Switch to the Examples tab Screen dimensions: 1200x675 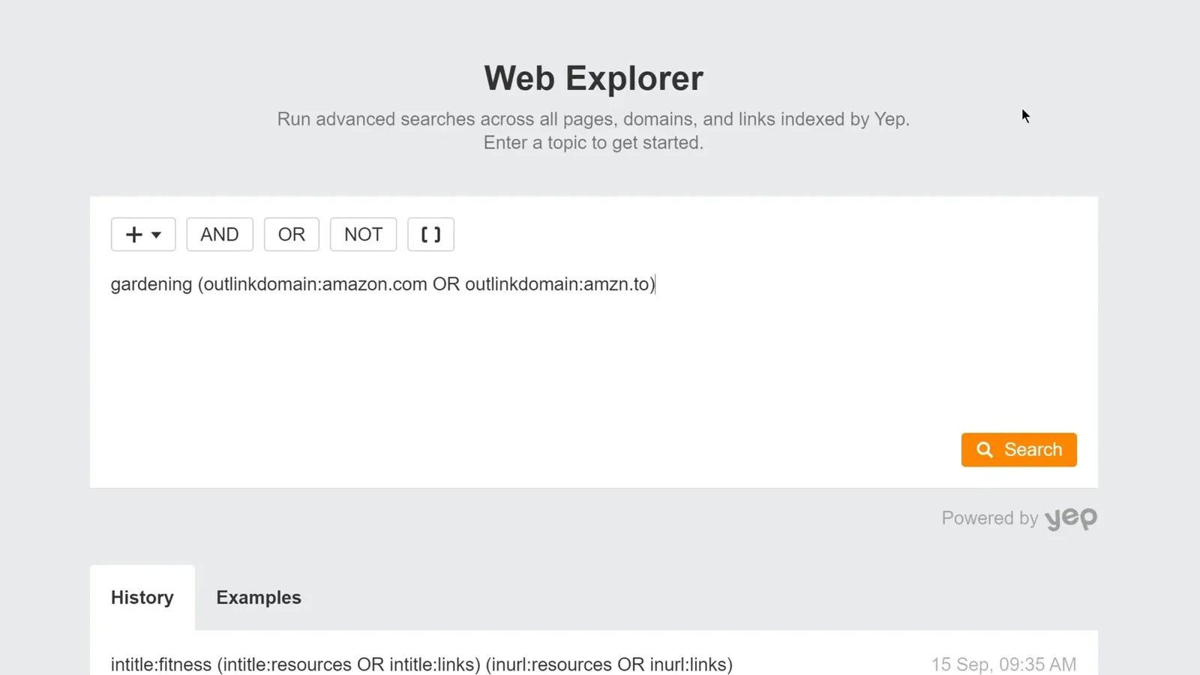click(x=259, y=598)
